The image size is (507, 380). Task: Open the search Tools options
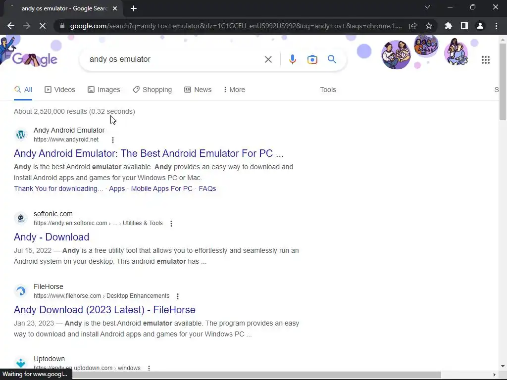(x=328, y=90)
